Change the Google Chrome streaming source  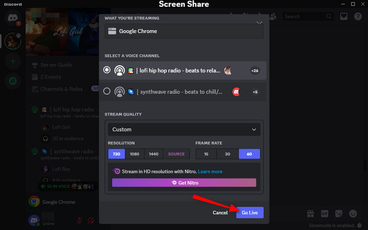click(184, 31)
